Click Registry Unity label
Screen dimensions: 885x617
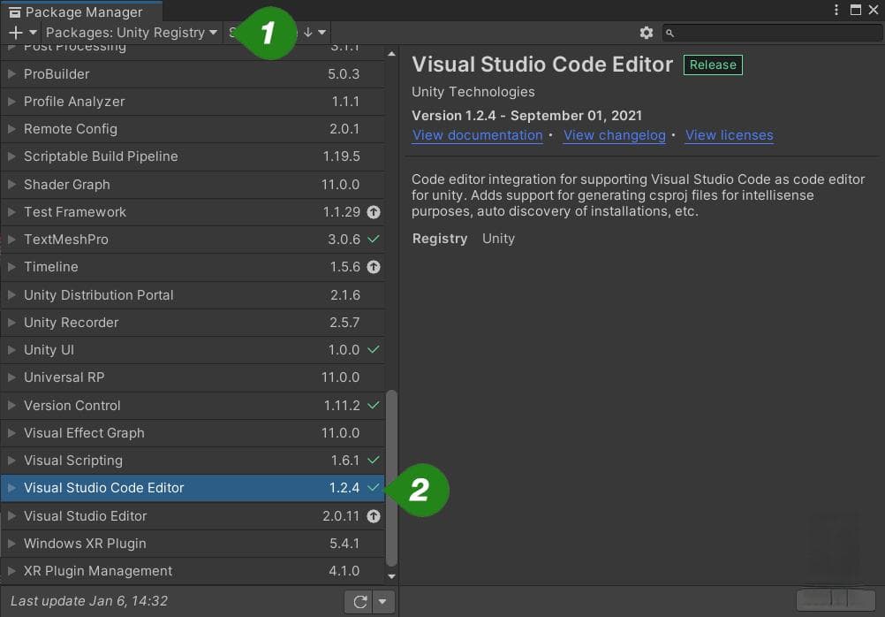(x=464, y=239)
